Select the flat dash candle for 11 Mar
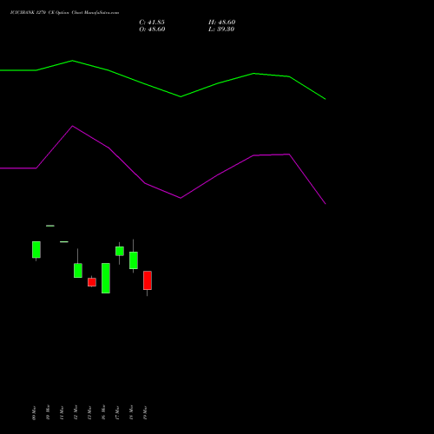This screenshot has height=434, width=434. [x=64, y=241]
